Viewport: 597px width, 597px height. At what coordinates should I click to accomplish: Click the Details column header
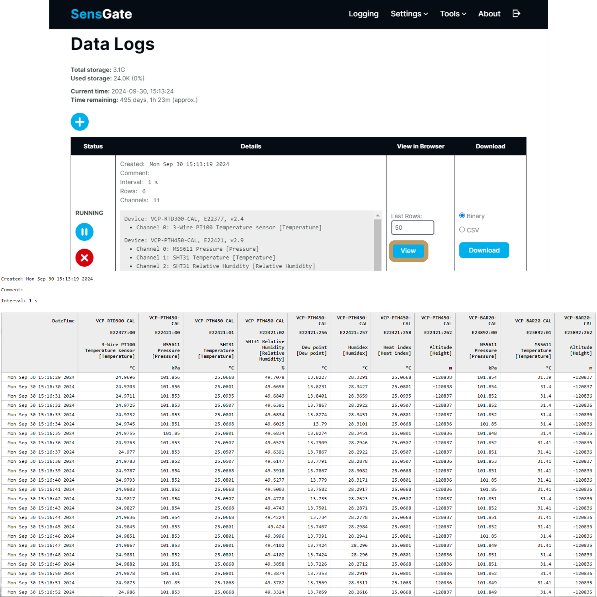point(251,146)
